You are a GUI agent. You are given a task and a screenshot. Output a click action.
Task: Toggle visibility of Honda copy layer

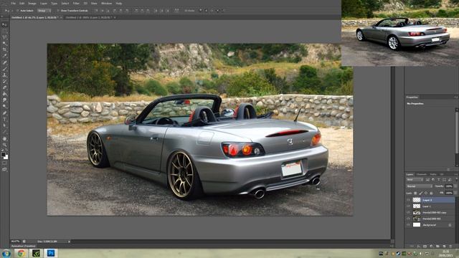pyautogui.click(x=408, y=212)
